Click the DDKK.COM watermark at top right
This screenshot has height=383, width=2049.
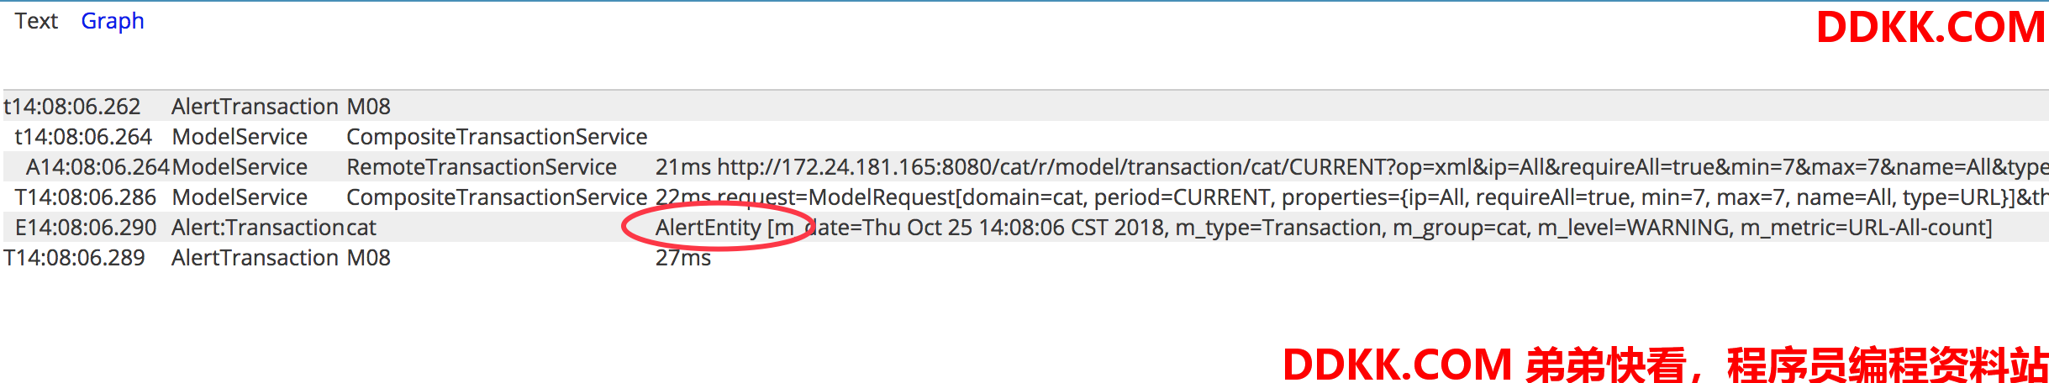(x=1930, y=28)
